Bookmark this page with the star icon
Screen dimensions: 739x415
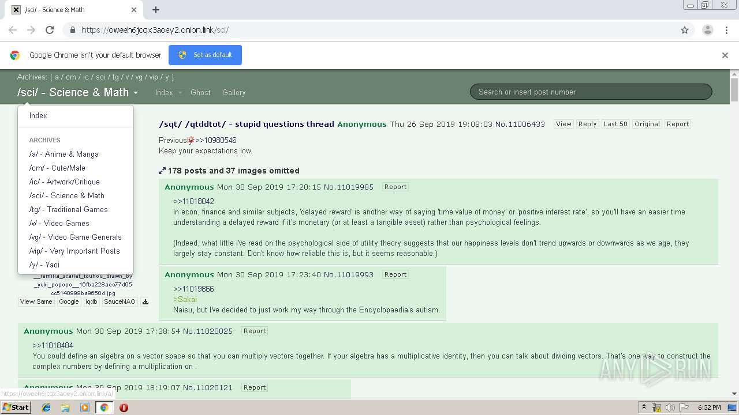tap(685, 30)
